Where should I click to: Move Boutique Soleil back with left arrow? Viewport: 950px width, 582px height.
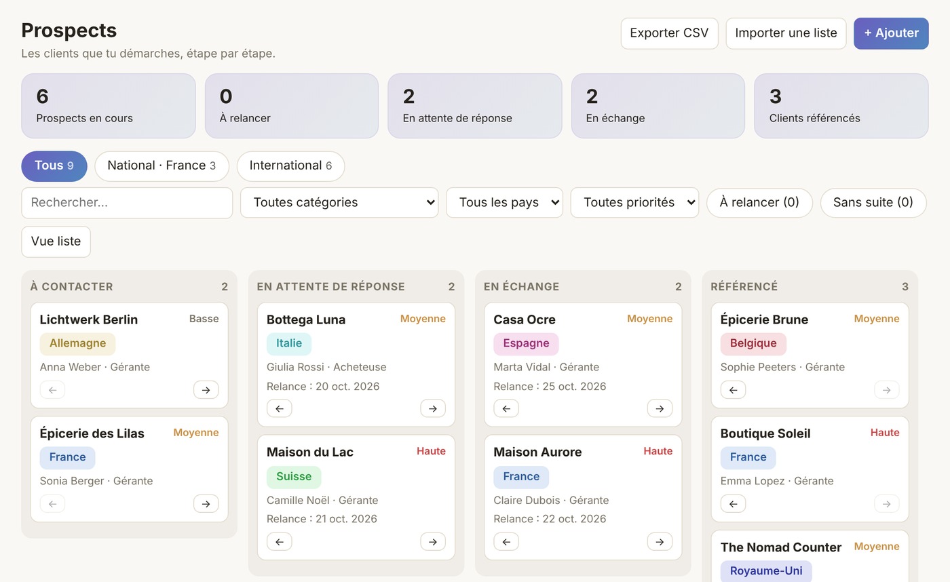coord(733,503)
